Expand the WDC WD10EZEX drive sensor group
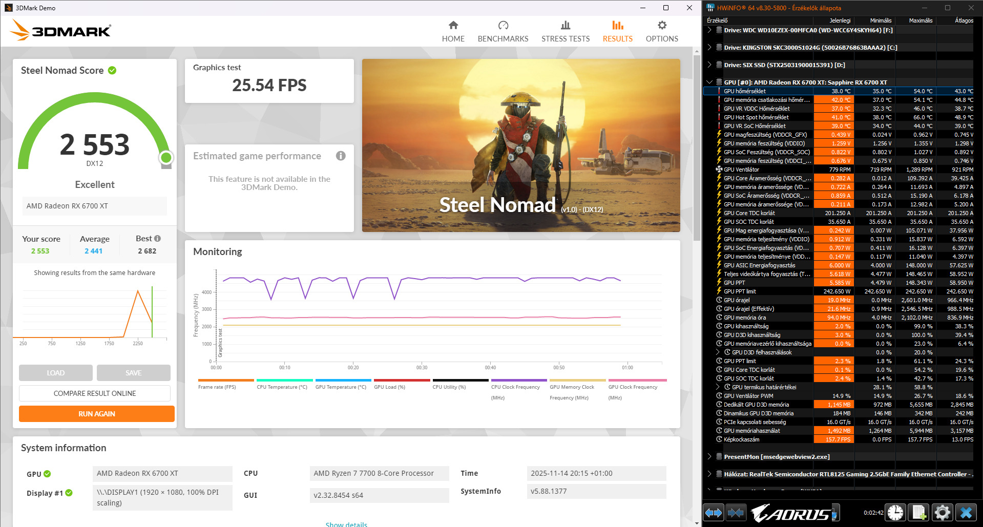The image size is (983, 527). 709,30
